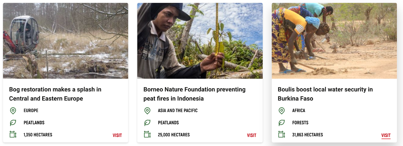Click the location pin icon beside Europe
403x146 pixels.
pyautogui.click(x=13, y=111)
